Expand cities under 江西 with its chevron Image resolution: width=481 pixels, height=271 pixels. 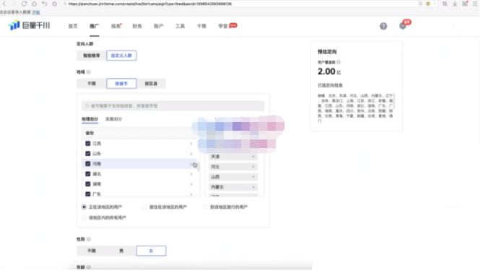pos(191,144)
